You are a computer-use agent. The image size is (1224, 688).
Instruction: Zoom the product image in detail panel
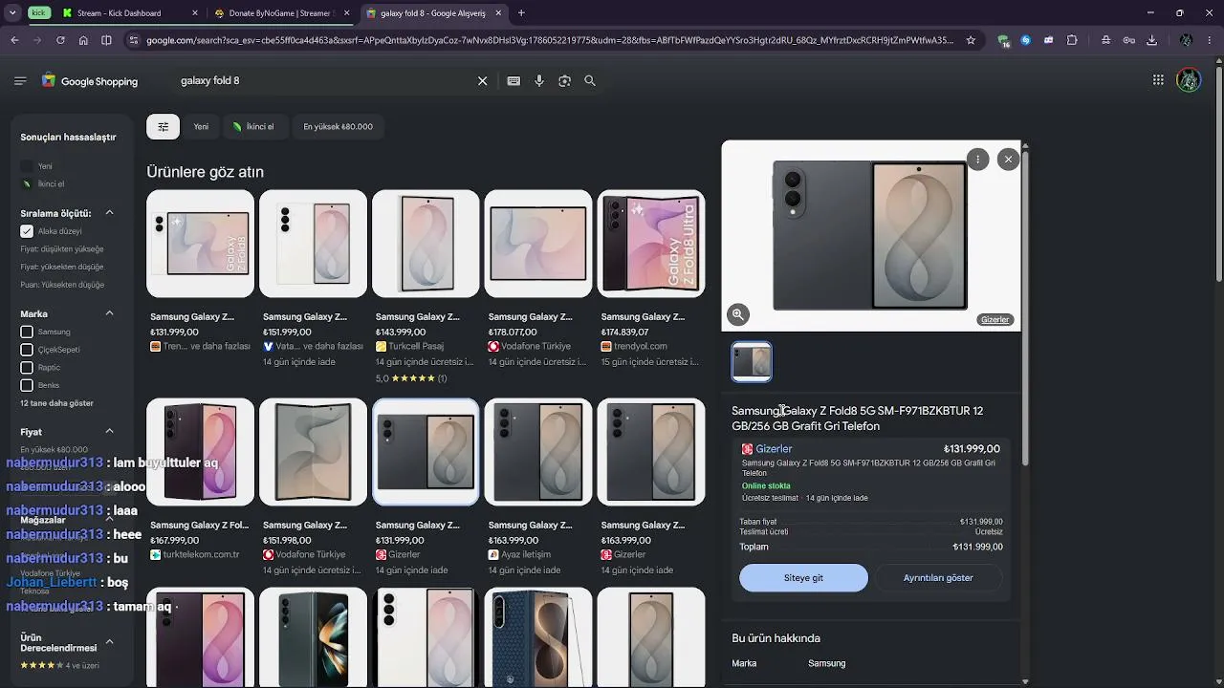click(x=738, y=314)
